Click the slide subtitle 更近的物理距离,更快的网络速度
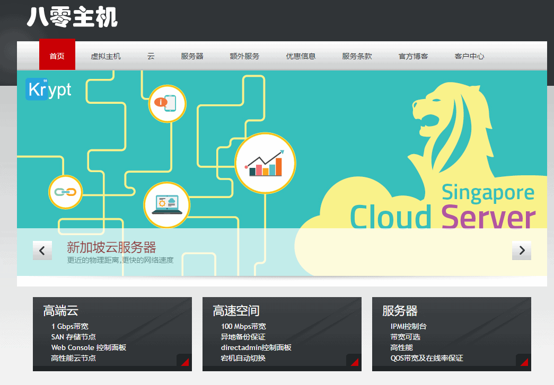This screenshot has width=554, height=385. (120, 260)
